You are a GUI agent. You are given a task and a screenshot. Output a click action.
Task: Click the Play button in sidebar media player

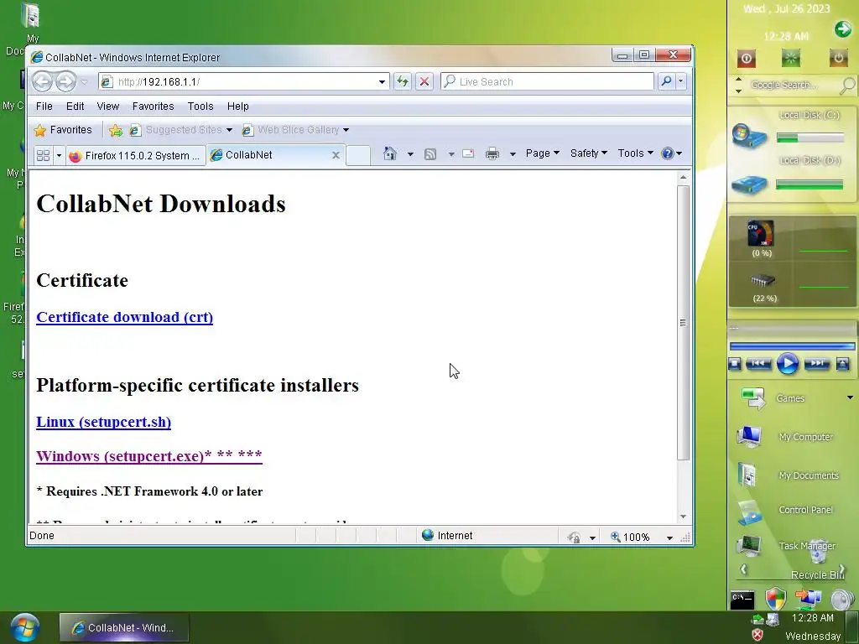788,364
